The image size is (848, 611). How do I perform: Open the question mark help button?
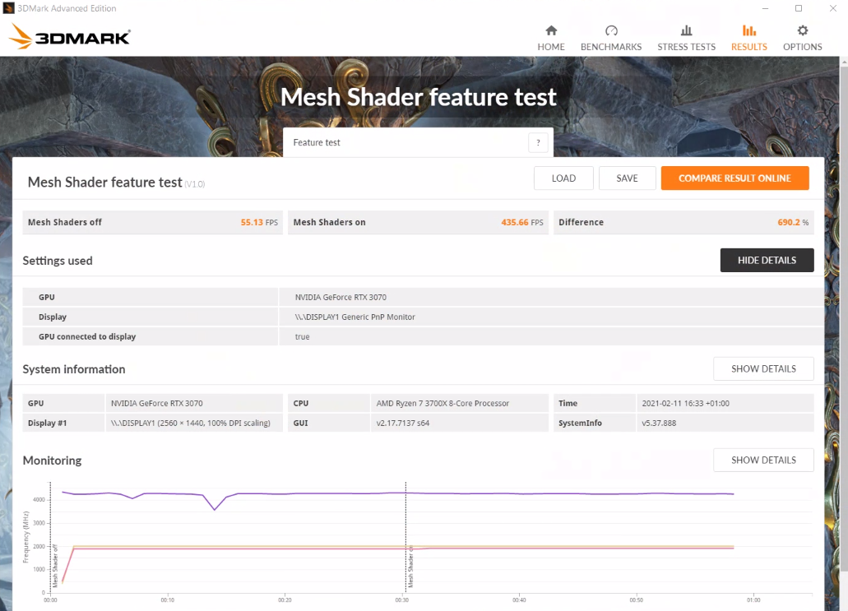pos(538,143)
